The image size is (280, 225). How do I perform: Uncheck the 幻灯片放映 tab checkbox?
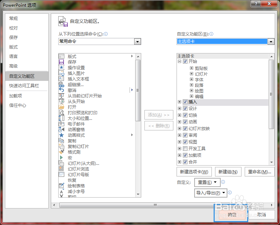point(185,129)
